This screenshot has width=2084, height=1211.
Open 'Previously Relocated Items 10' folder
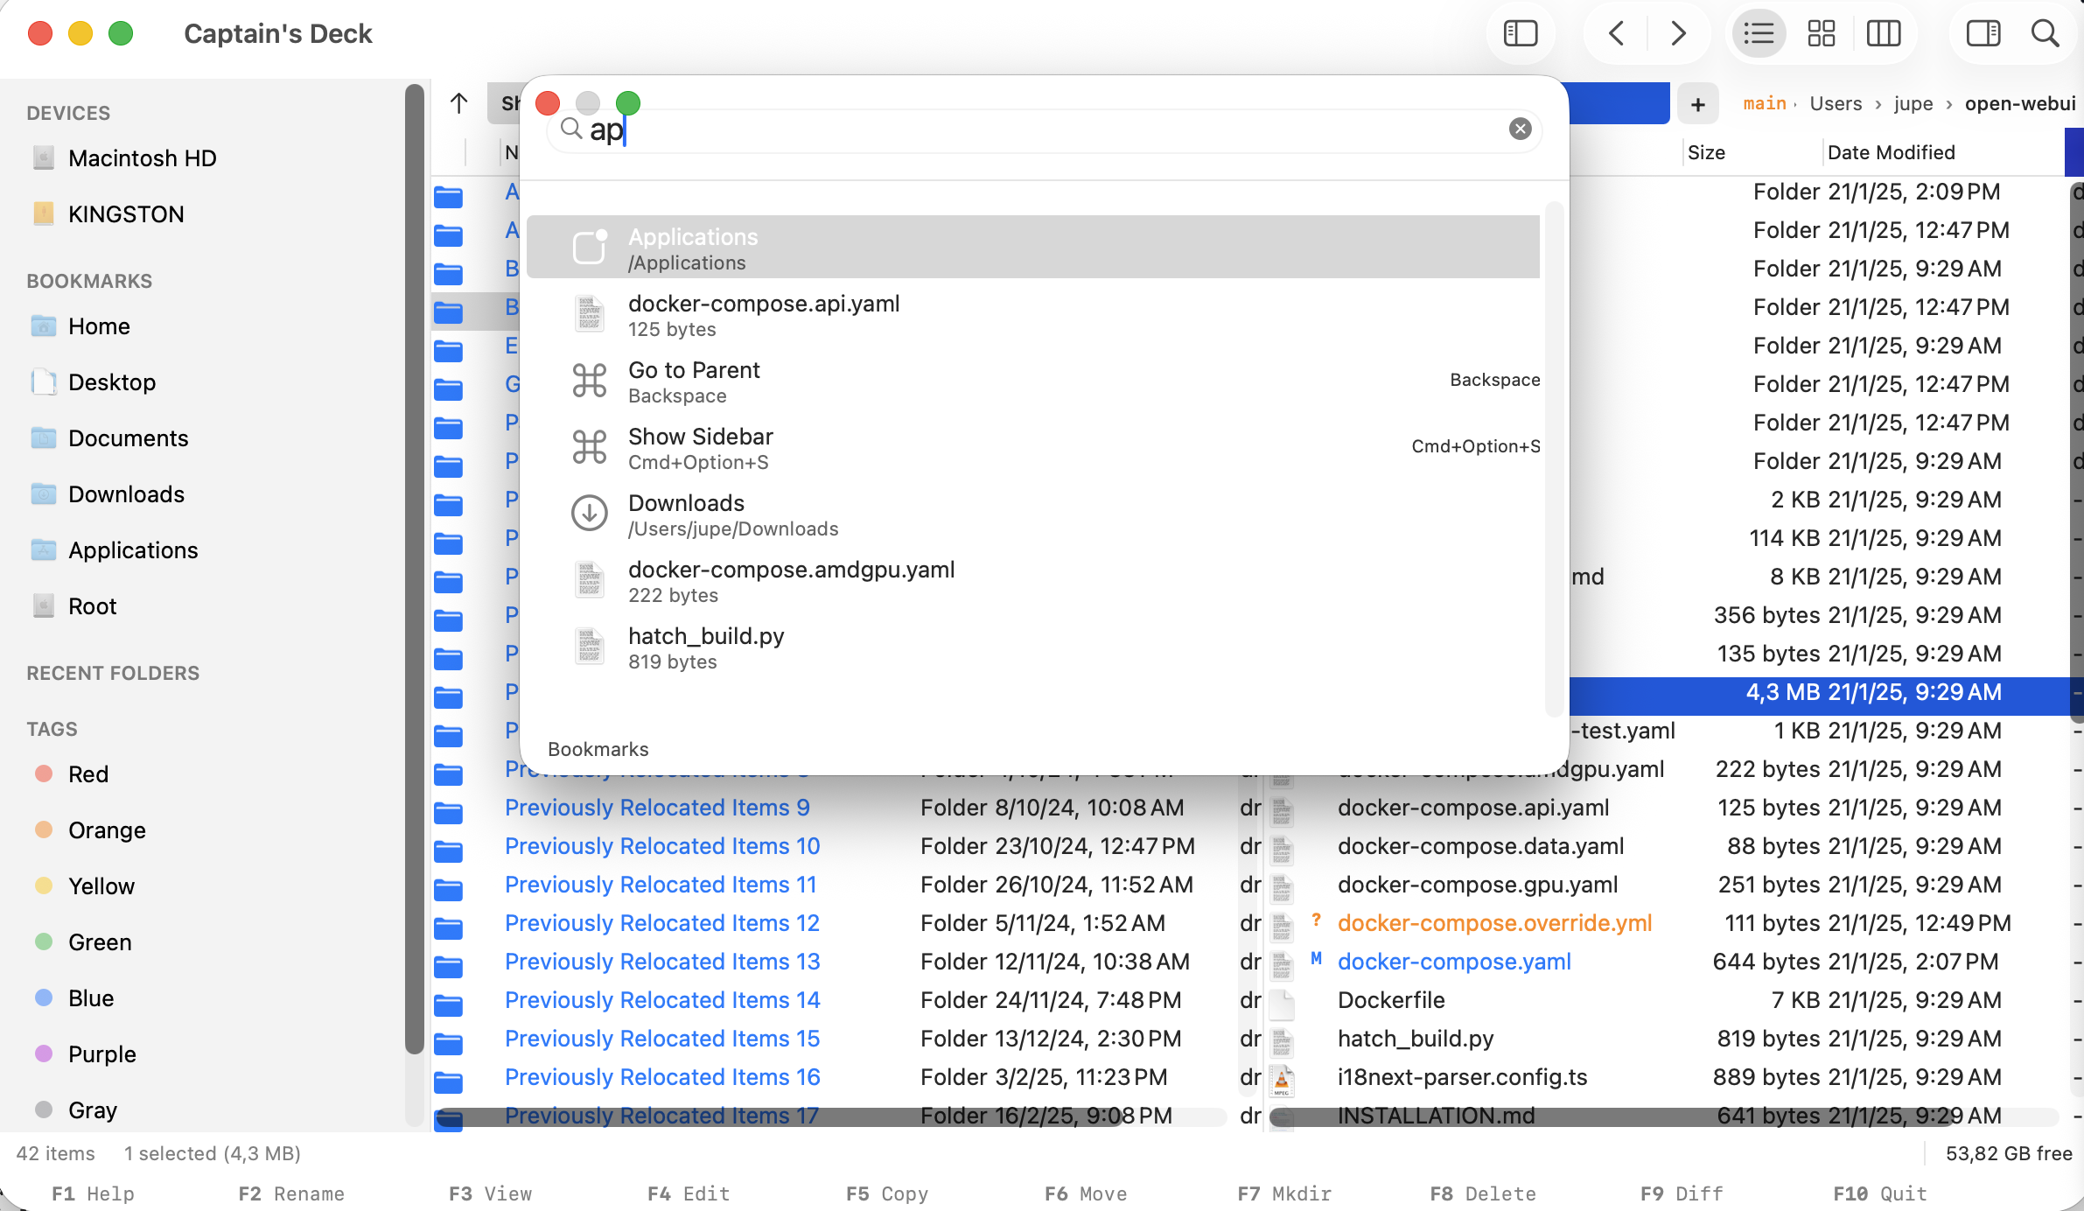pyautogui.click(x=662, y=846)
